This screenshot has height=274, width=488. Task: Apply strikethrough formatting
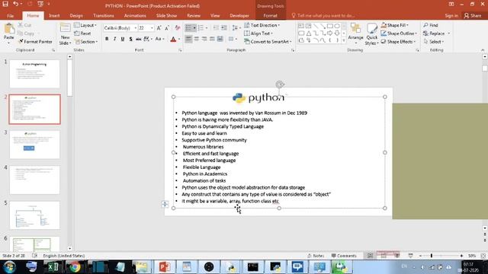coord(138,39)
